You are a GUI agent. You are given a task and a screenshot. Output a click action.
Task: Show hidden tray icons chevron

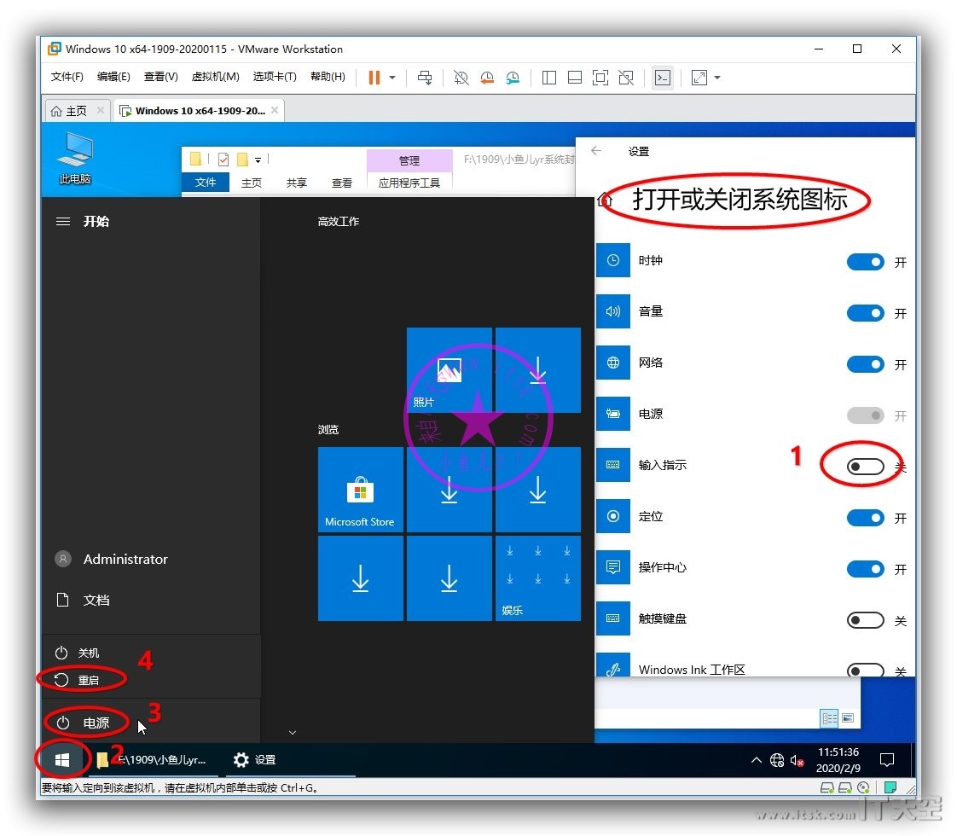[x=757, y=760]
